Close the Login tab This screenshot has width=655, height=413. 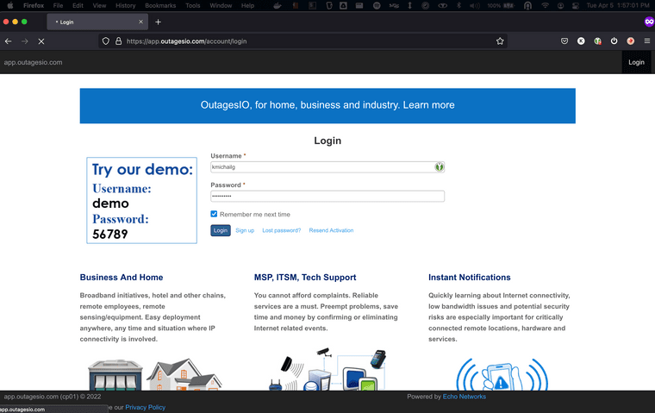click(140, 22)
